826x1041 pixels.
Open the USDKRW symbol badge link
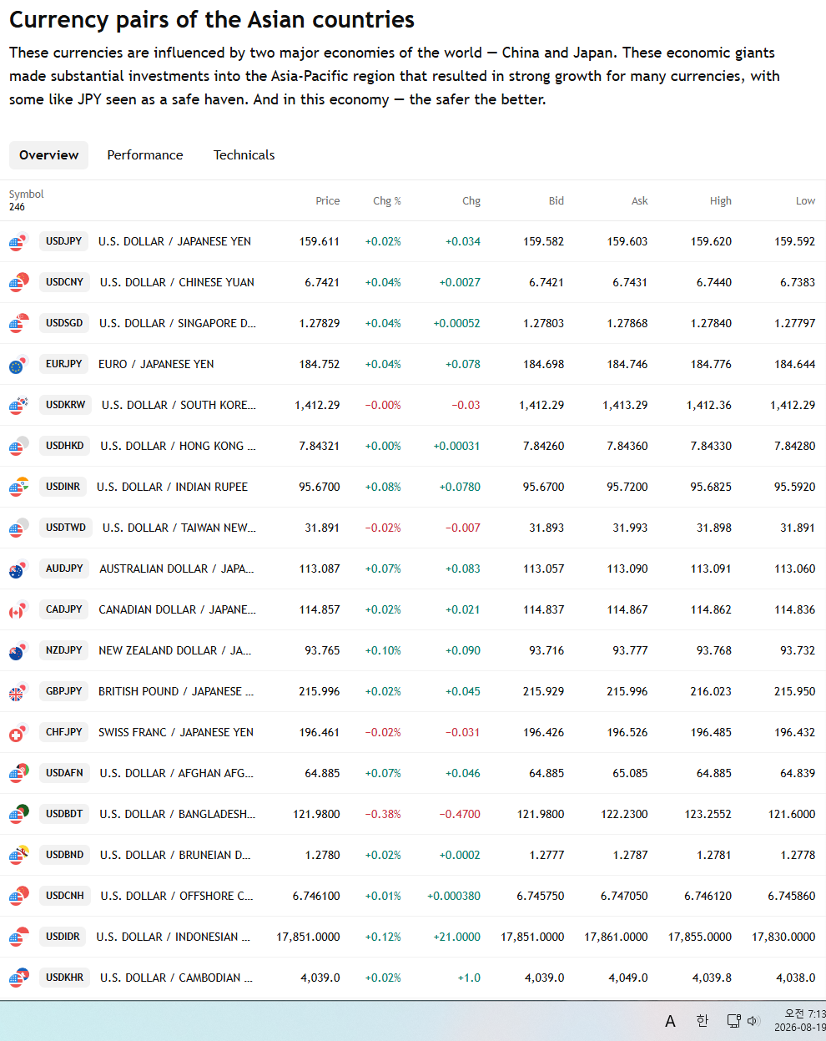[x=66, y=405]
